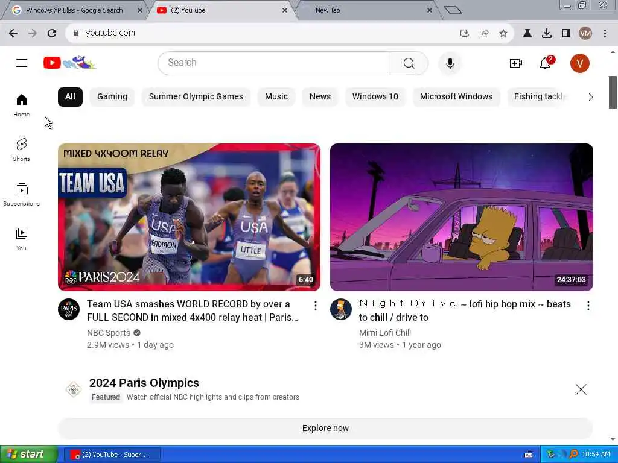Open the notifications bell
The height and width of the screenshot is (463, 618).
tap(546, 63)
